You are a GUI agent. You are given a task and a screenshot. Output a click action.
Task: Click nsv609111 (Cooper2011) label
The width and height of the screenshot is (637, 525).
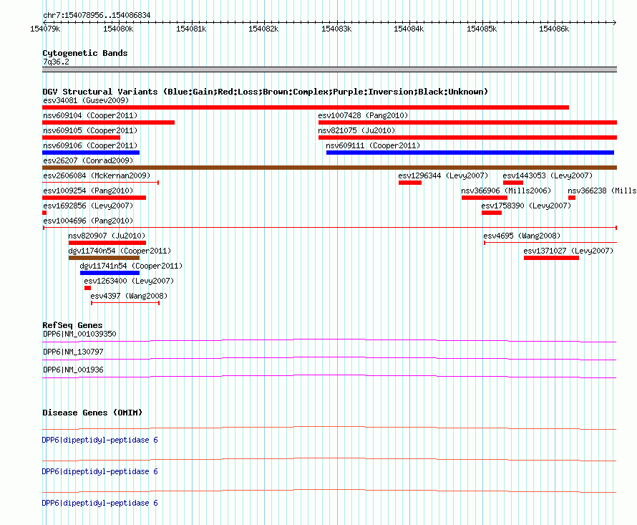[373, 145]
